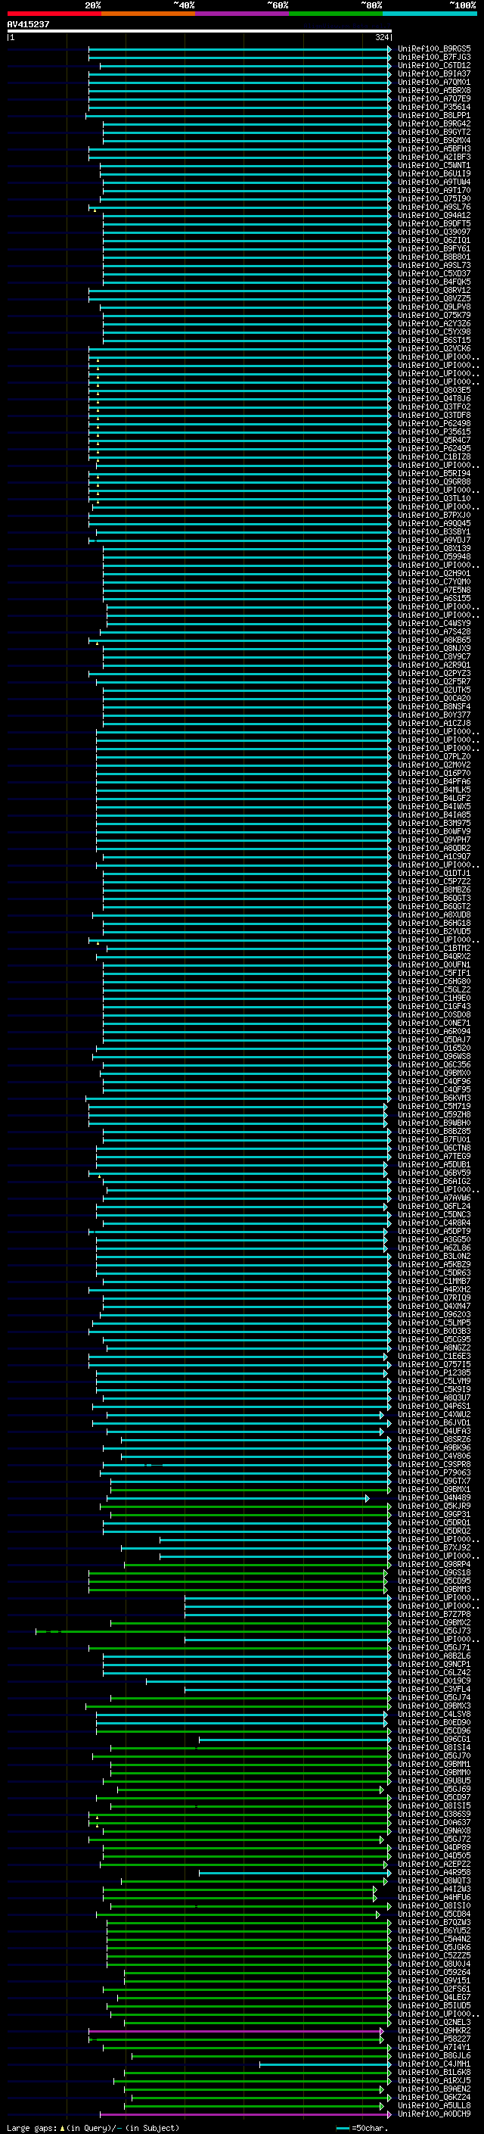Select the UniRef100_Q39097 label
The width and height of the screenshot is (484, 2134).
pyautogui.click(x=434, y=232)
